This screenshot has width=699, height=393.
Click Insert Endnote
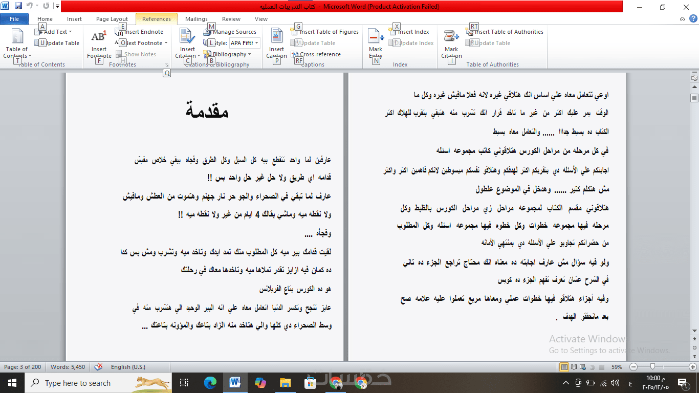(139, 32)
